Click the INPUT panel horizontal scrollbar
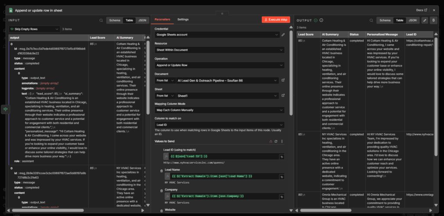 (48, 210)
